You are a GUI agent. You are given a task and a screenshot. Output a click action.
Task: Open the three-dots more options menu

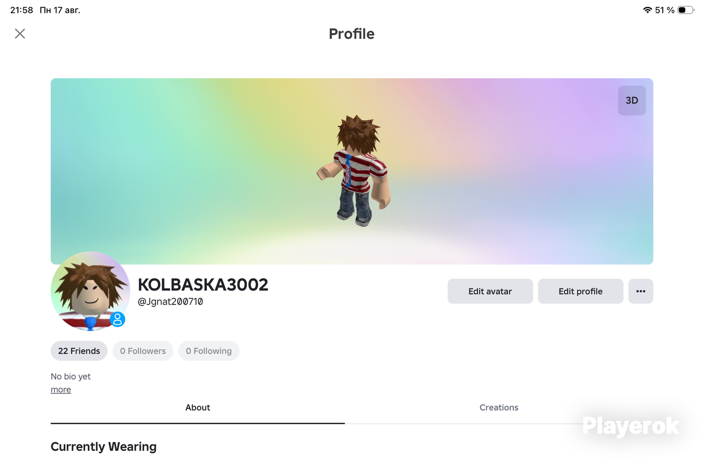click(x=641, y=291)
